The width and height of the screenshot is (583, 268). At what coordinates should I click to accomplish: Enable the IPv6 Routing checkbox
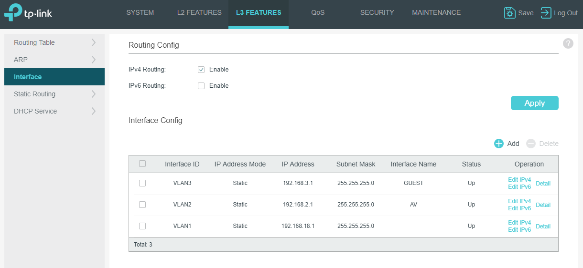pyautogui.click(x=201, y=86)
